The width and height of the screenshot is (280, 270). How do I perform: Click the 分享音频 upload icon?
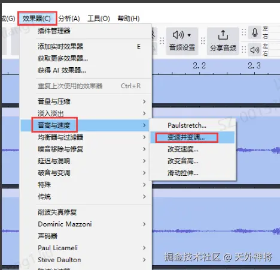223,35
